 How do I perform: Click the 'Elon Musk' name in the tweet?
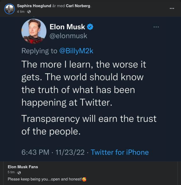pyautogui.click(x=67, y=27)
